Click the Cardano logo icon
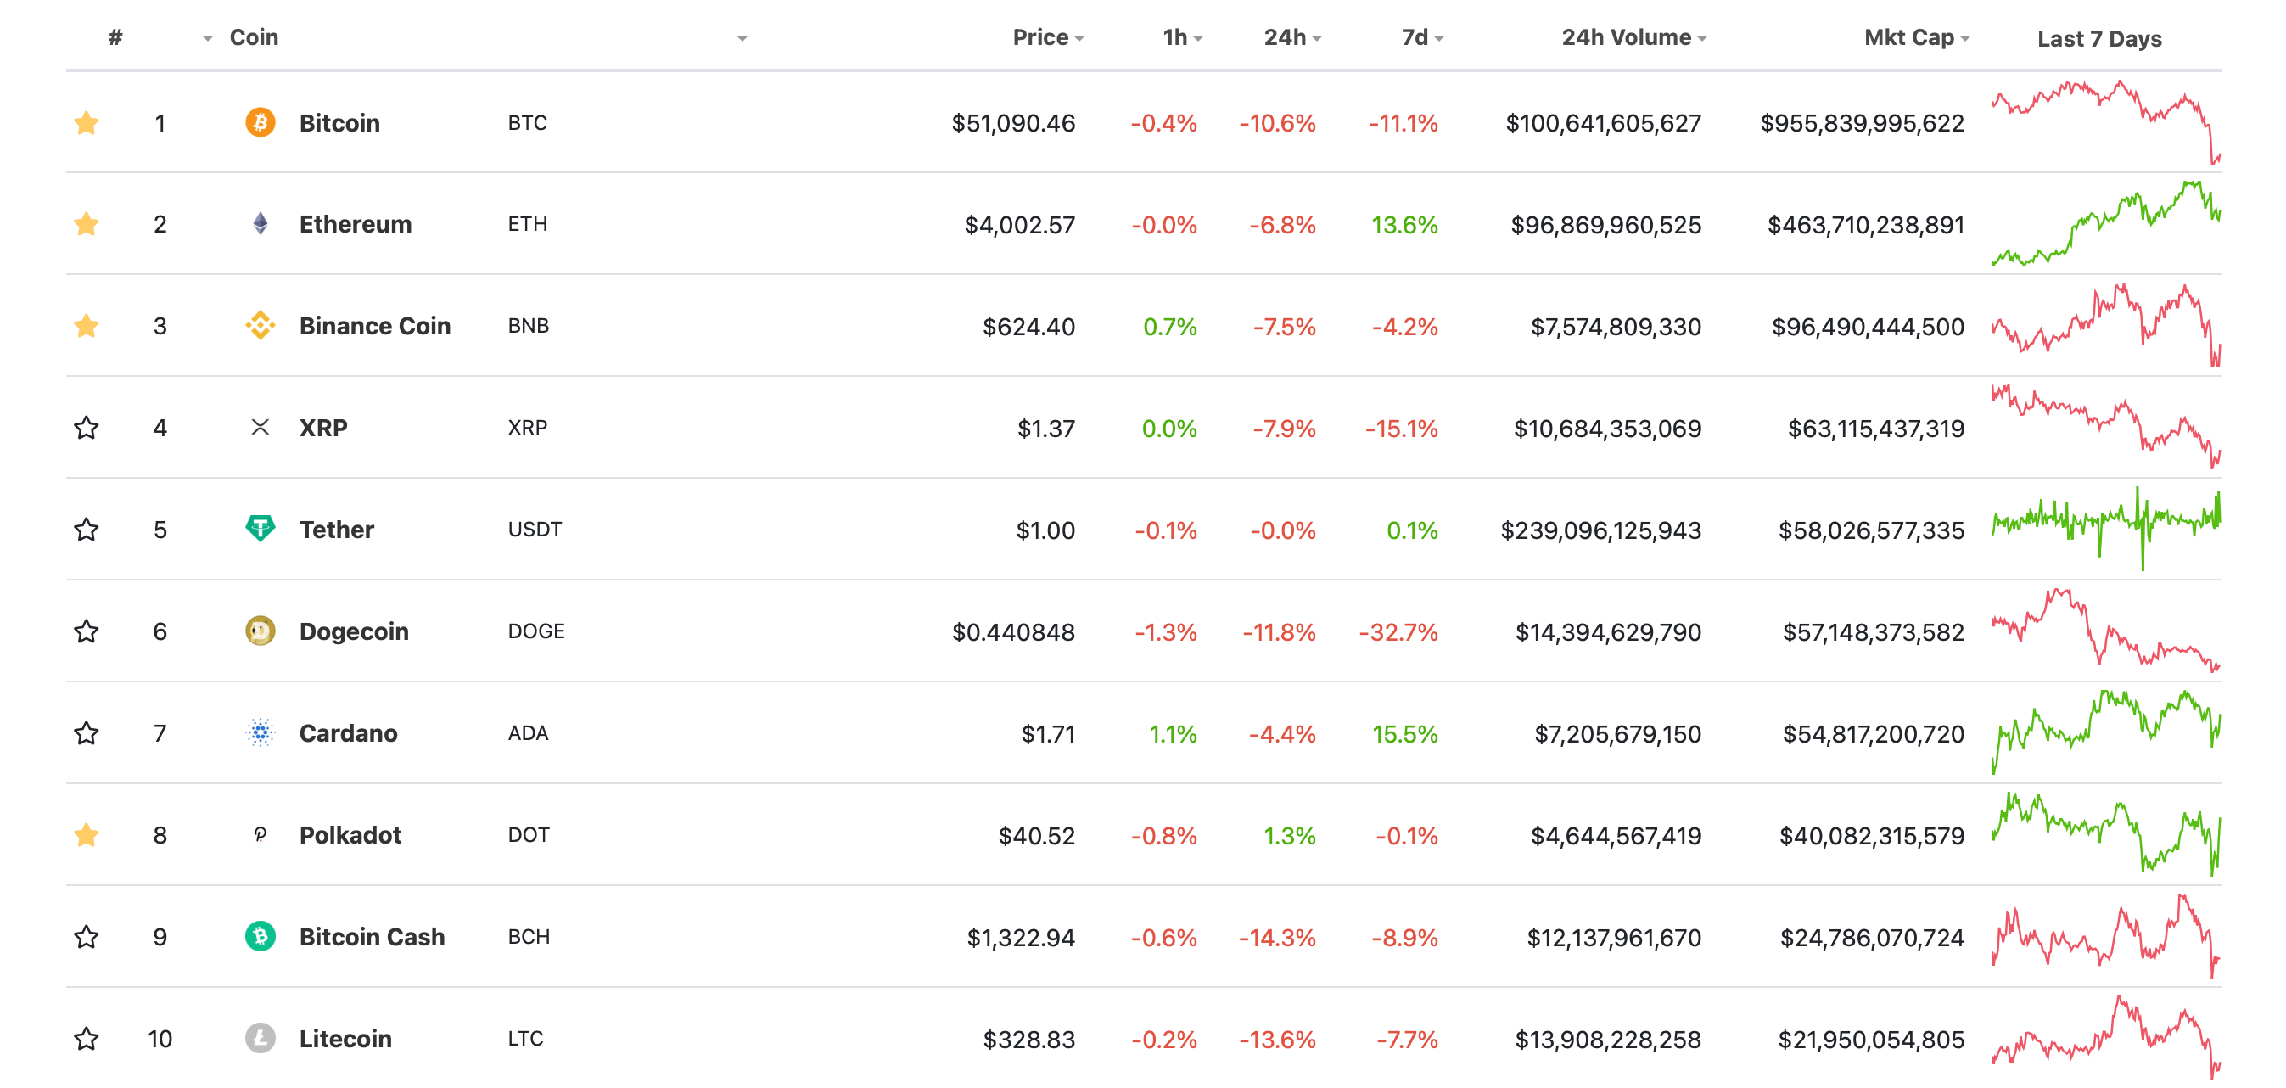 tap(260, 733)
